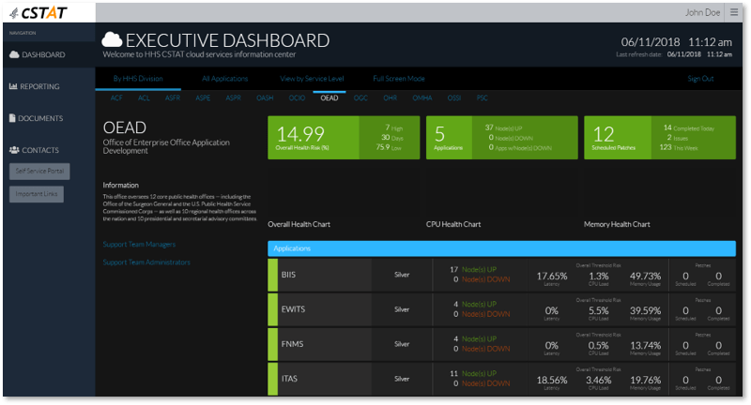The image size is (751, 405).
Task: Select the OMHA division tab
Action: coord(421,98)
